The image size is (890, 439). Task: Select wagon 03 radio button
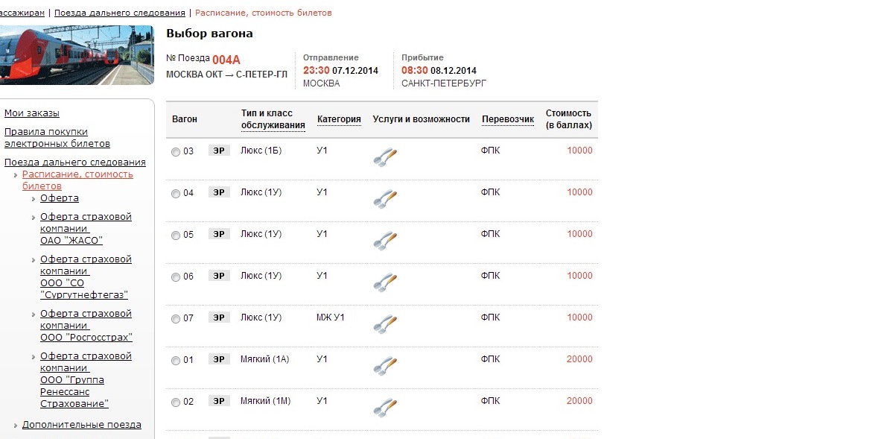click(x=176, y=152)
